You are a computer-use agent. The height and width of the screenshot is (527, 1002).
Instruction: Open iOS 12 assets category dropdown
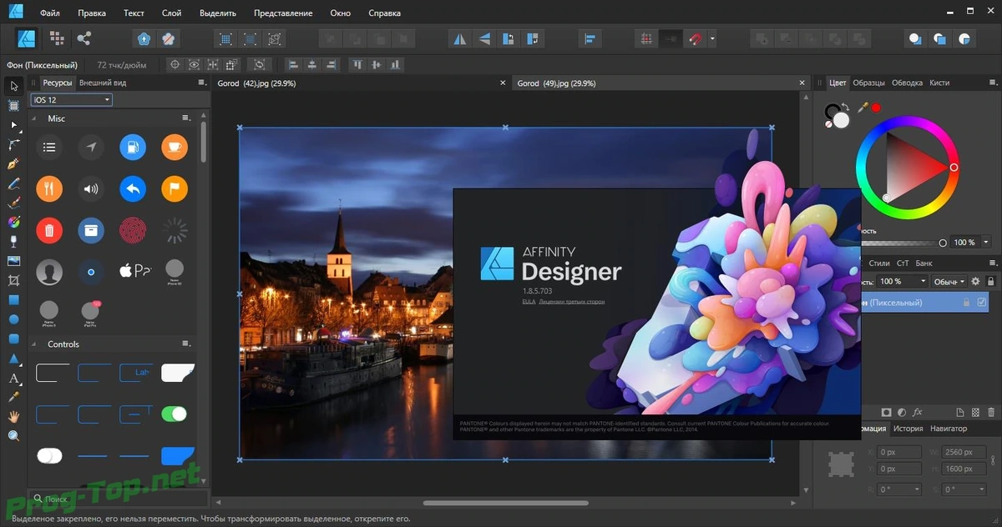tap(72, 100)
